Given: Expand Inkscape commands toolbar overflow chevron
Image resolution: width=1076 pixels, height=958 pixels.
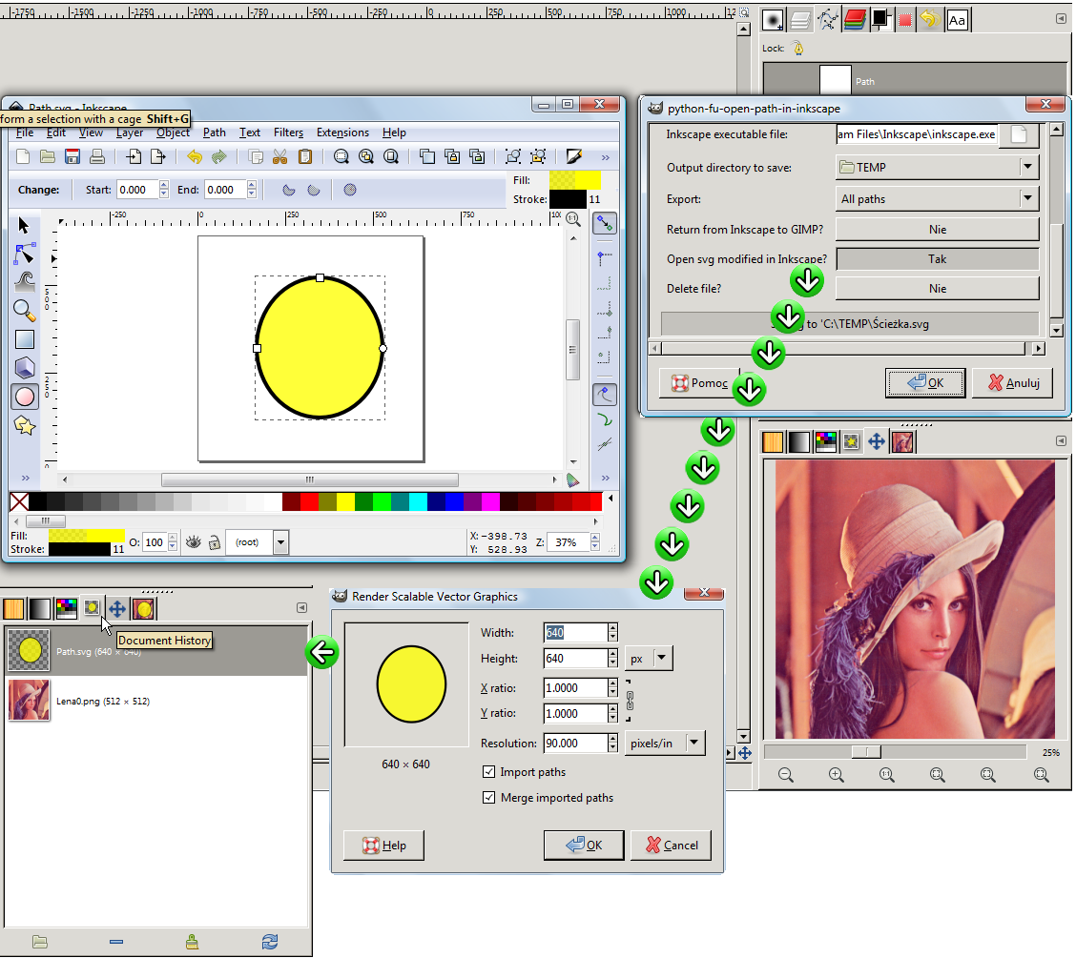Looking at the screenshot, I should coord(605,157).
